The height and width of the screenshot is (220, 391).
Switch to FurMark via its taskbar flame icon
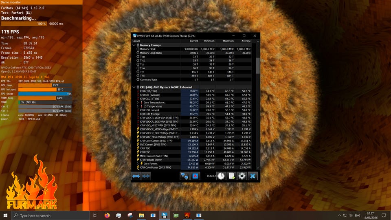(187, 216)
